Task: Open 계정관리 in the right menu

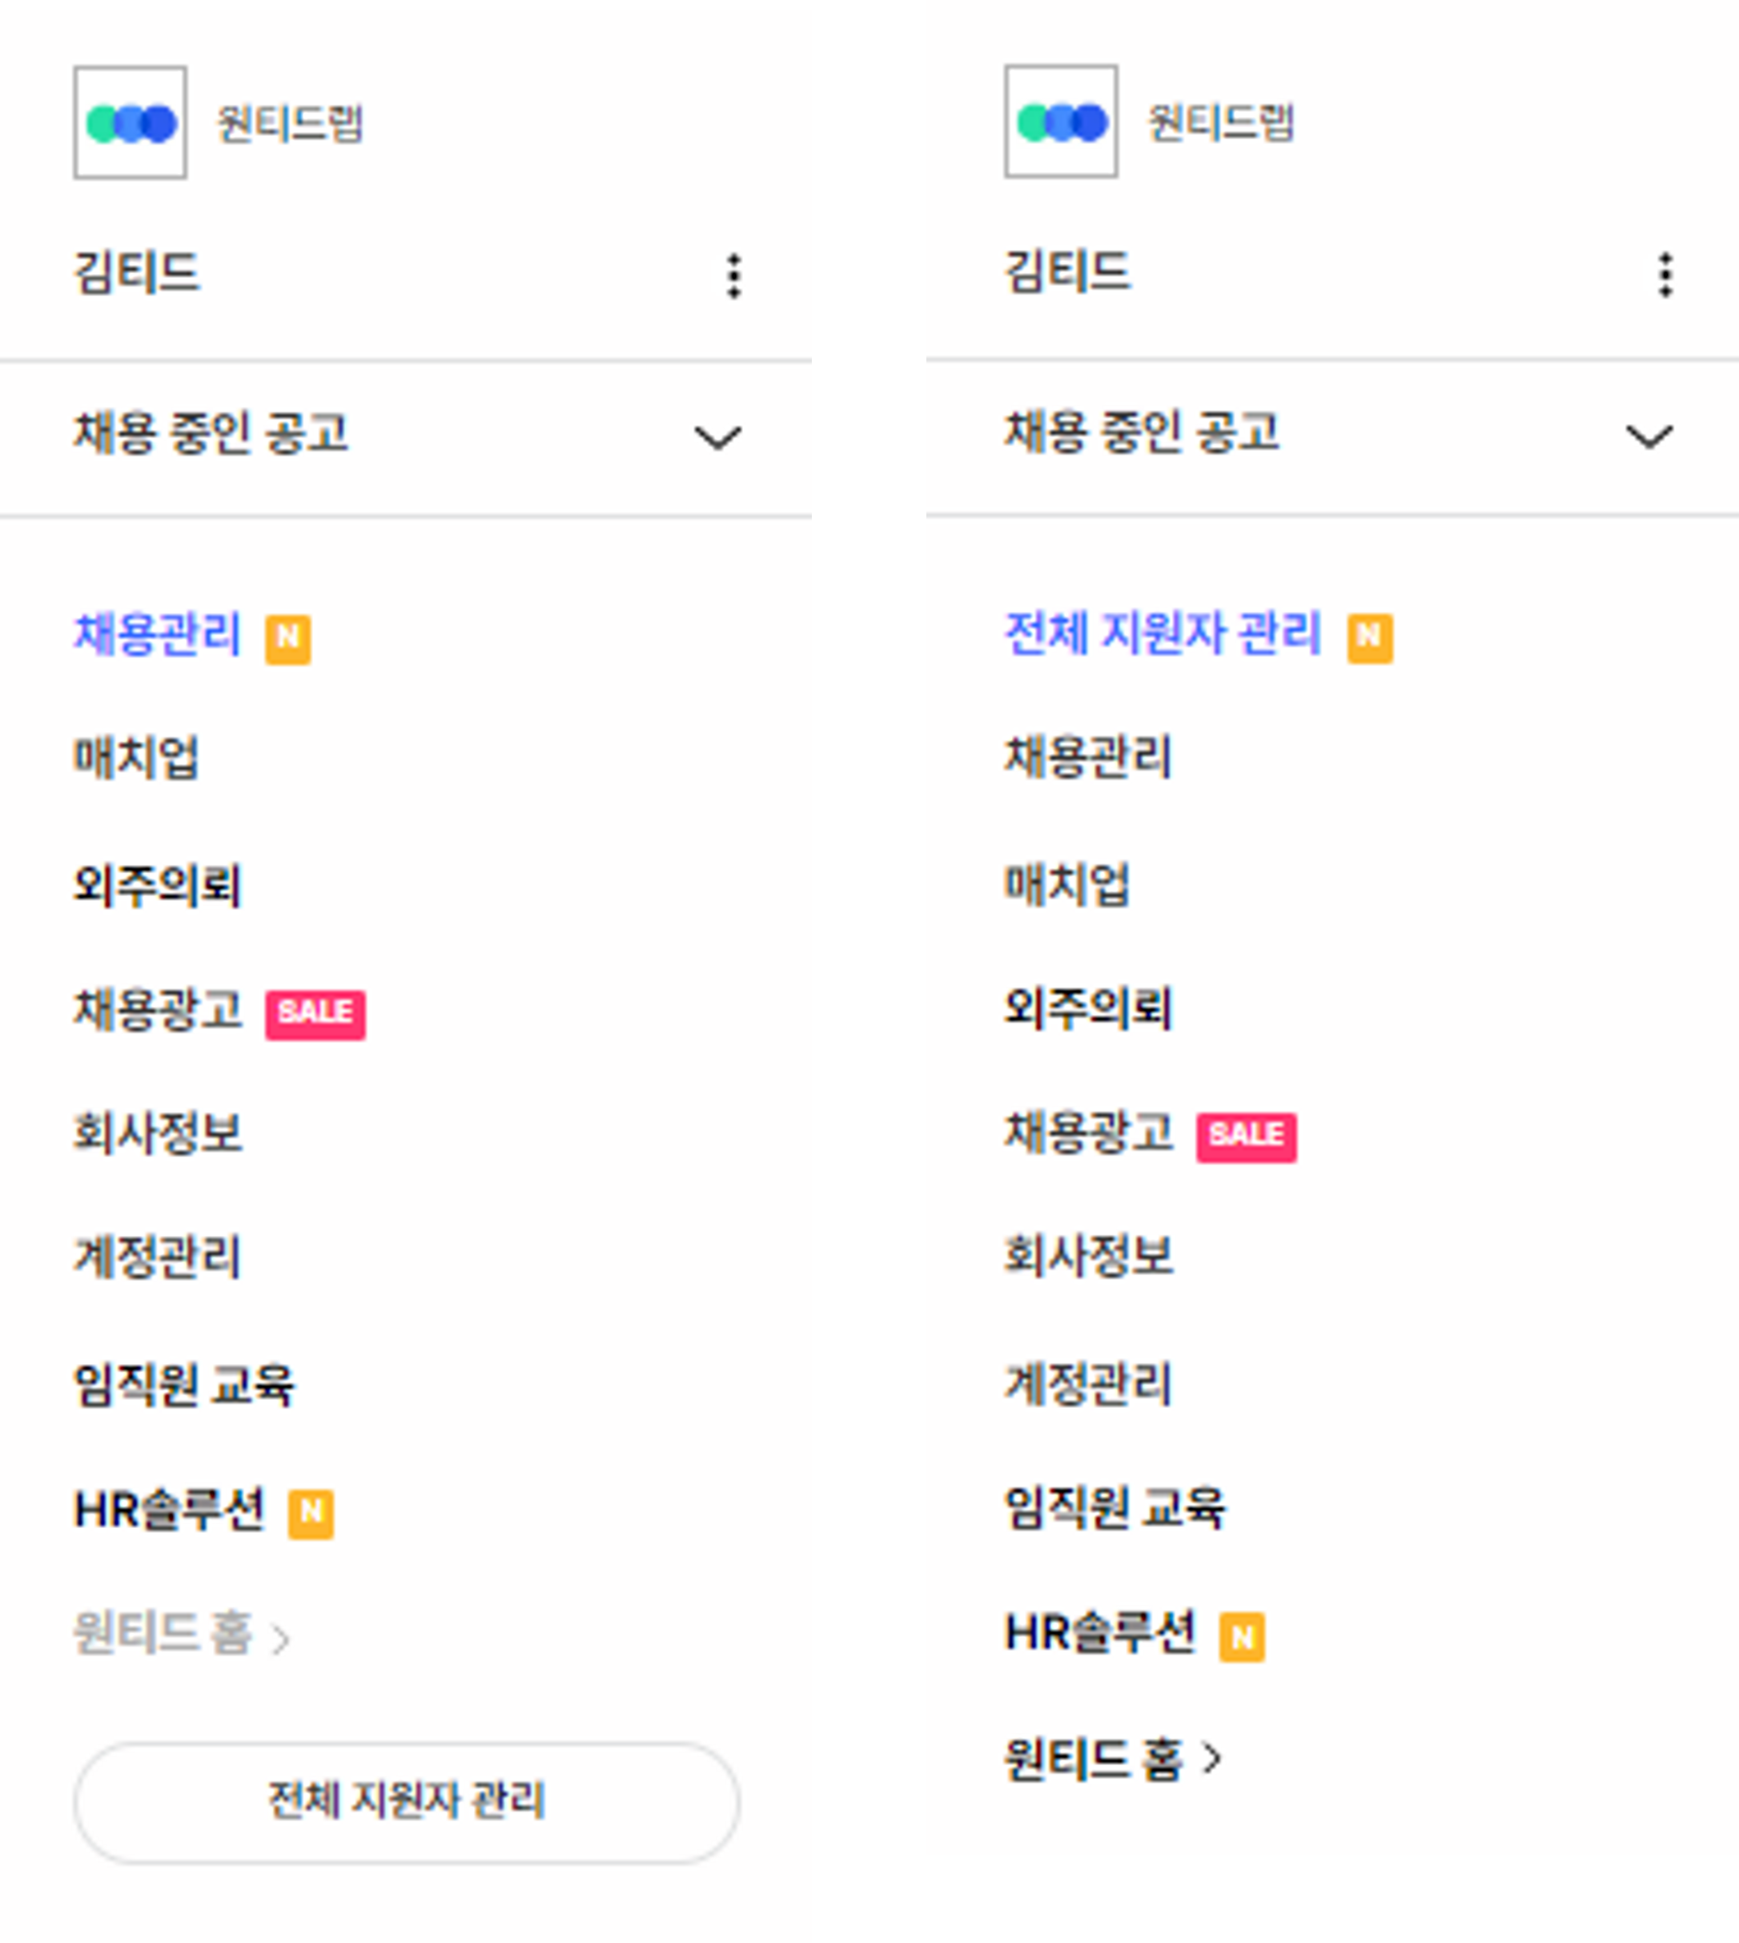Action: tap(1087, 1383)
